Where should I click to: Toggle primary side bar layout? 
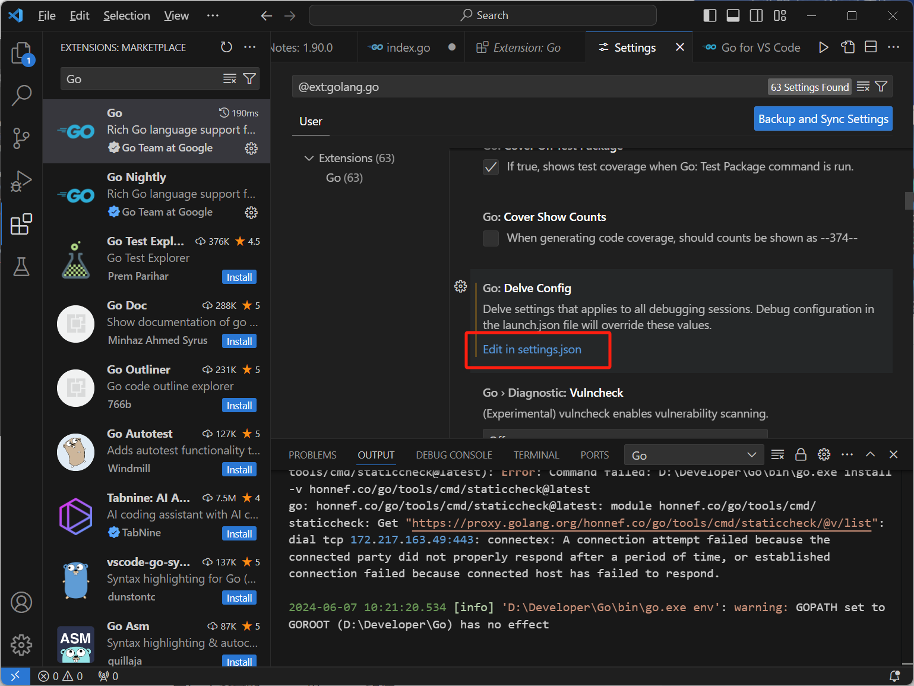coord(710,15)
